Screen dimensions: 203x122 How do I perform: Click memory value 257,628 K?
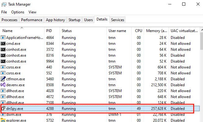coord(159,109)
